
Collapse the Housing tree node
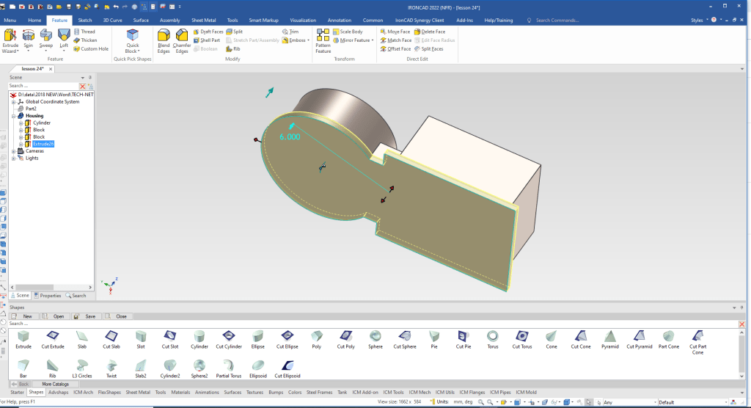click(x=13, y=116)
